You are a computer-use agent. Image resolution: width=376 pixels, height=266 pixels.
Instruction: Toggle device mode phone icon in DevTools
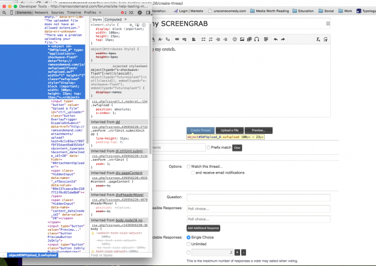click(x=11, y=12)
